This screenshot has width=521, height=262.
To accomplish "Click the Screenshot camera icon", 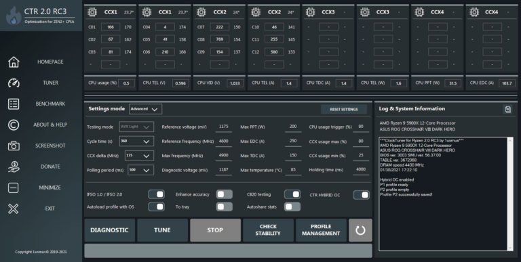I will click(14, 146).
